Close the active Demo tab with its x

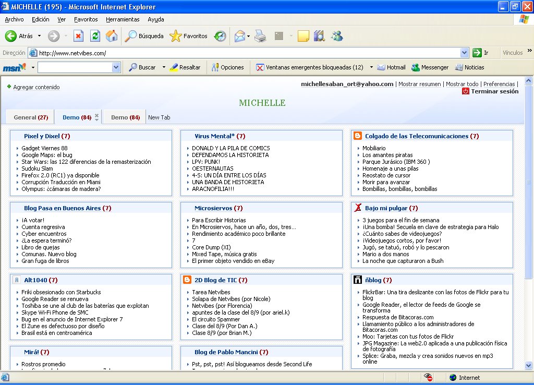pyautogui.click(x=96, y=115)
